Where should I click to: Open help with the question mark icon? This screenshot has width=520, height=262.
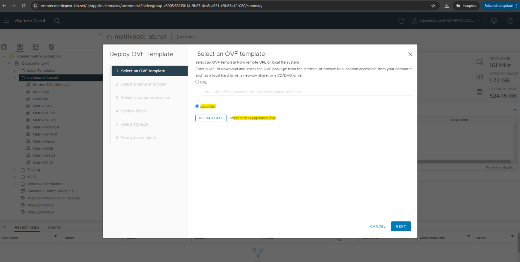pos(510,21)
